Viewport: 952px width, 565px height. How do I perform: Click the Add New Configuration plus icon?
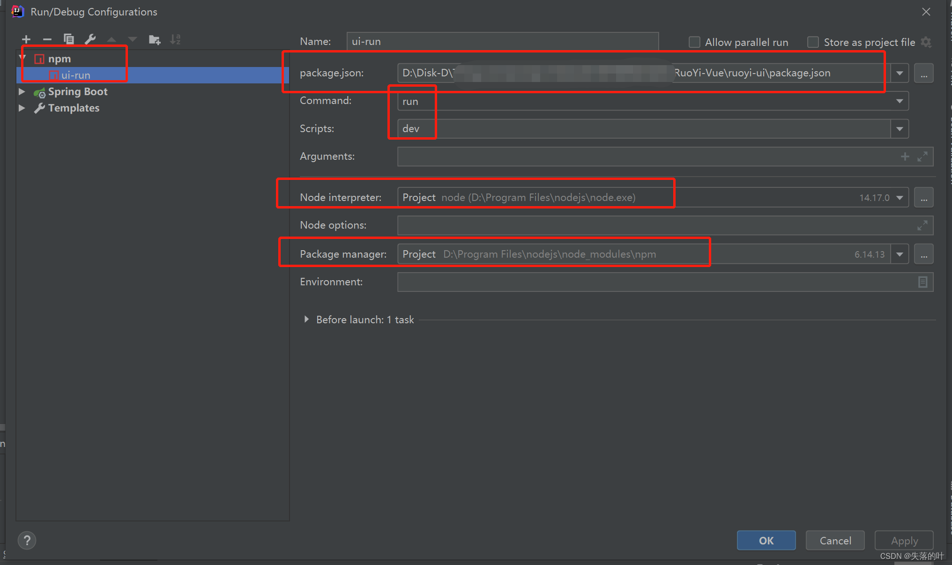point(26,39)
